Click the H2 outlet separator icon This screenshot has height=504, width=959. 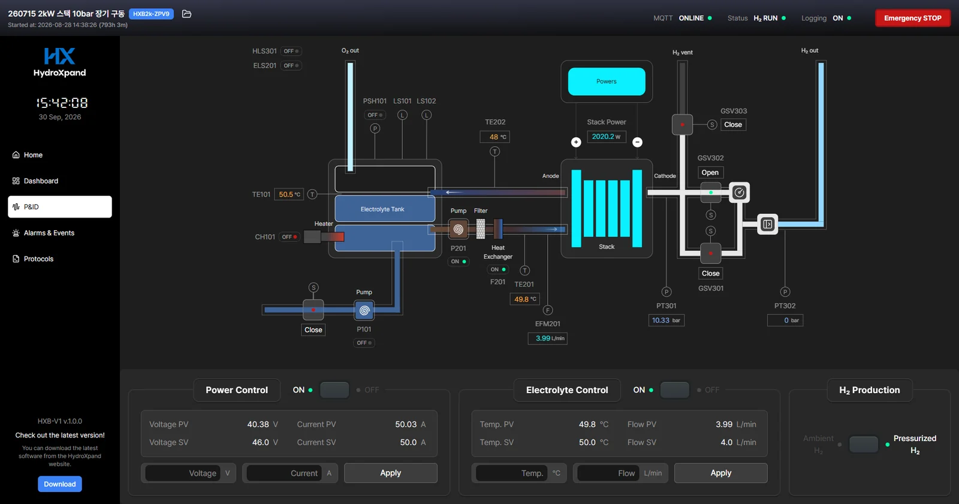tap(768, 224)
